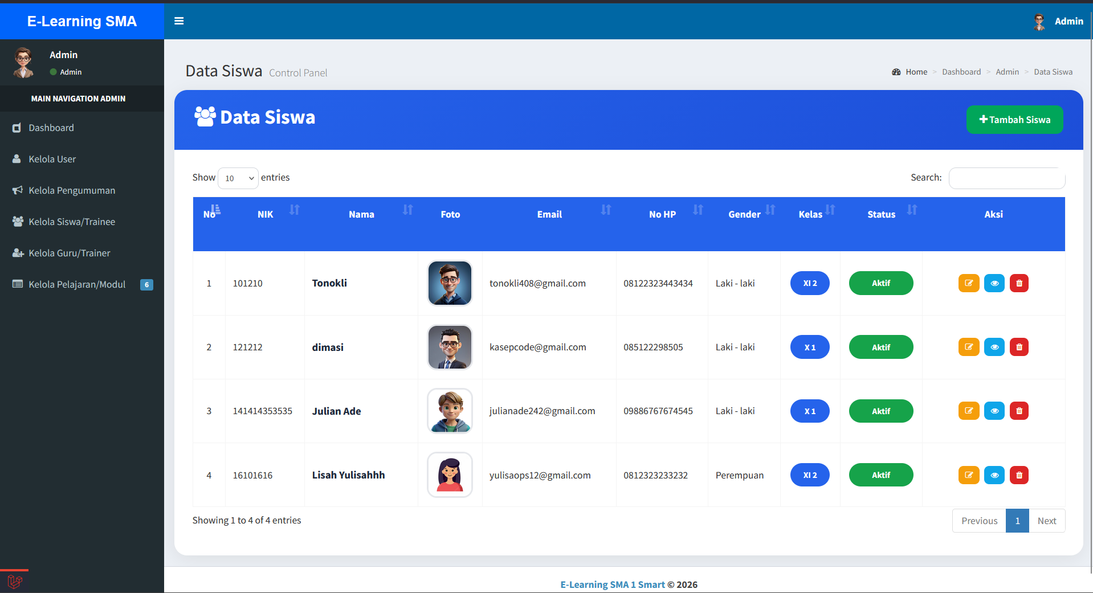Click the Tambah Siswa button
The height and width of the screenshot is (593, 1093).
[1014, 120]
